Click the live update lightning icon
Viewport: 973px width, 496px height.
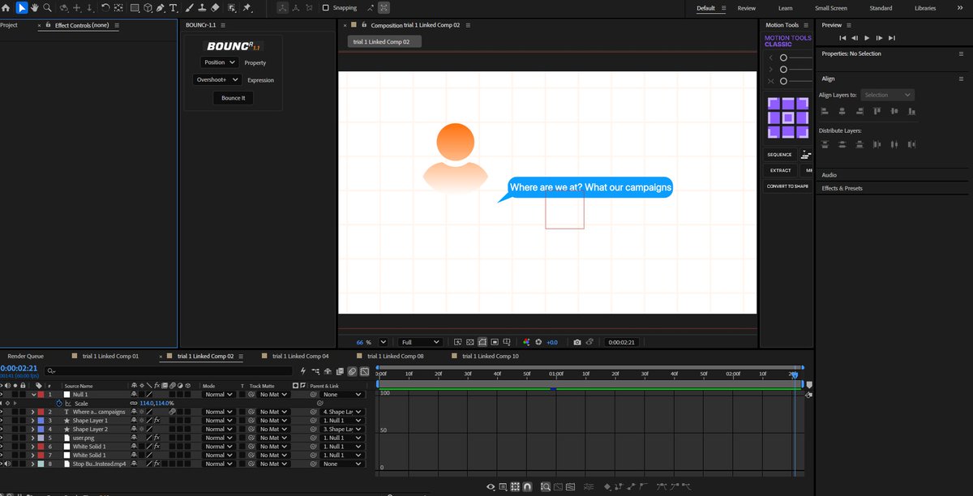(x=302, y=371)
